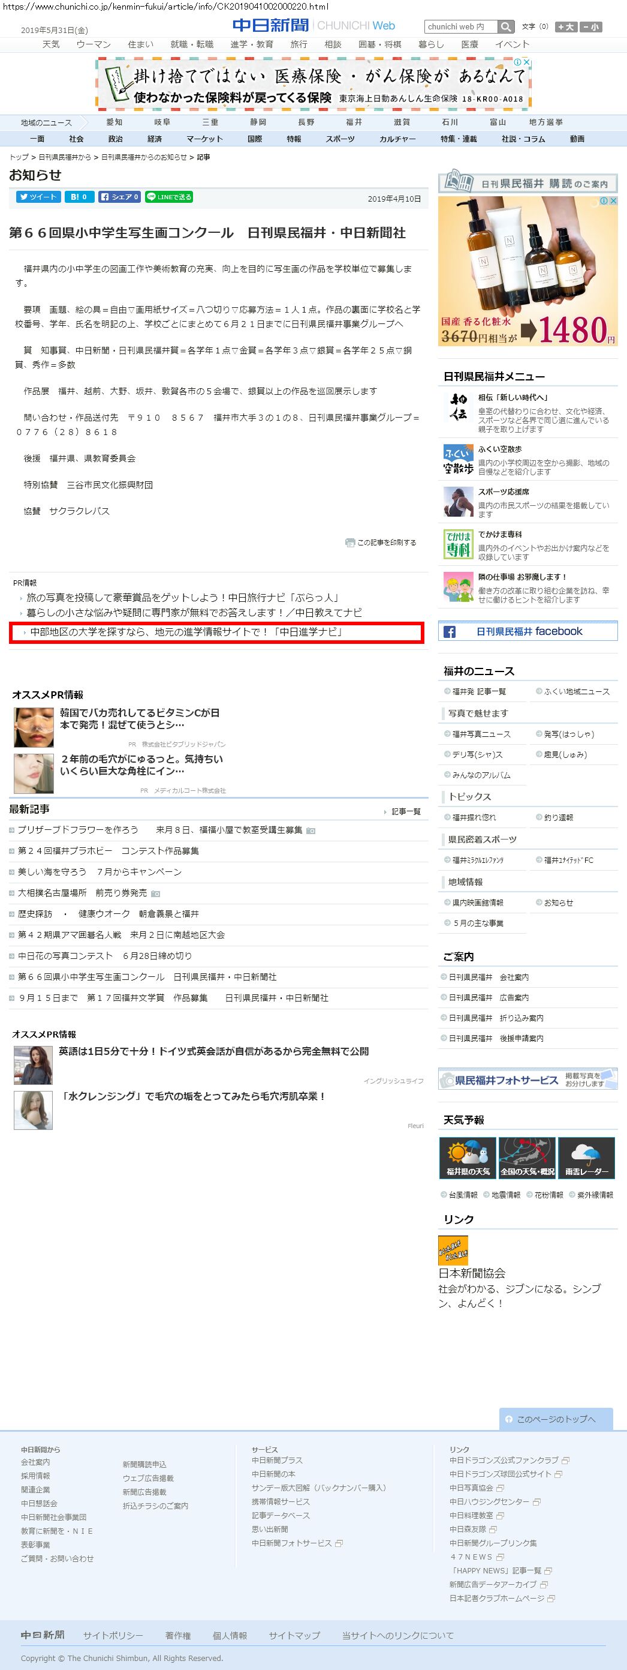Viewport: 627px width, 1670px height.
Task: Open the 中日進学ナビ PR link
Action: click(186, 632)
